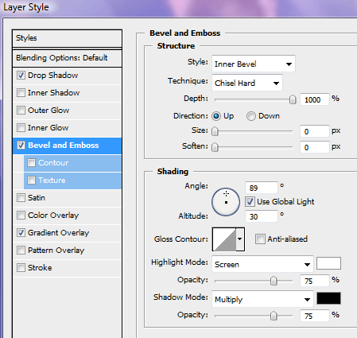Enable Anti-aliased for gloss contour

(x=260, y=239)
